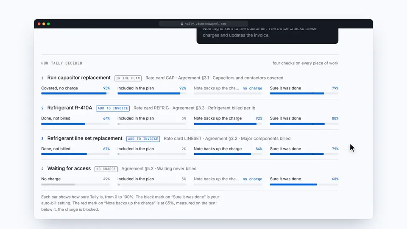Select the Run capacitor replacement heading
407x229 pixels.
[x=79, y=78]
